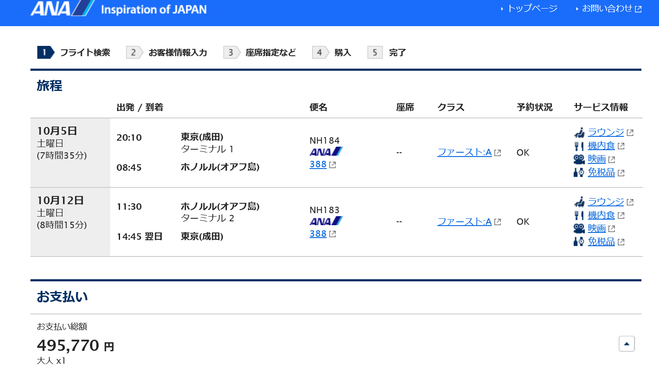This screenshot has width=659, height=371.
Task: Click external icon after October 5 免税品
Action: (621, 173)
